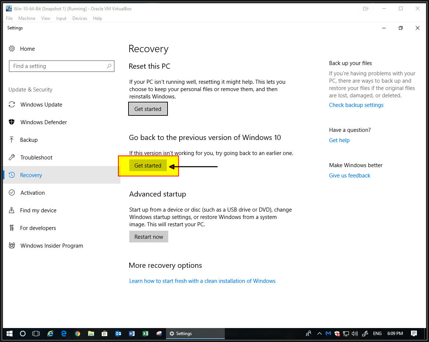Click the ENG language indicator
This screenshot has width=429, height=342.
[x=377, y=334]
